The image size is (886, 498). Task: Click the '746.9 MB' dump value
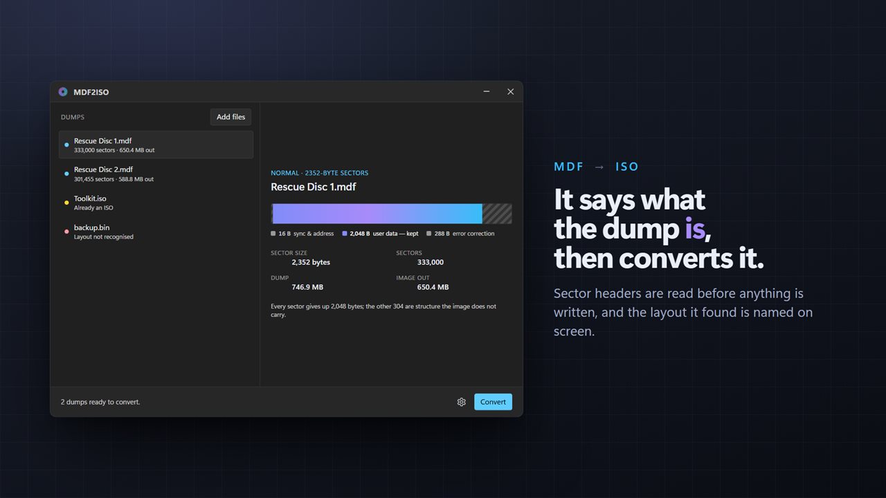pyautogui.click(x=307, y=287)
